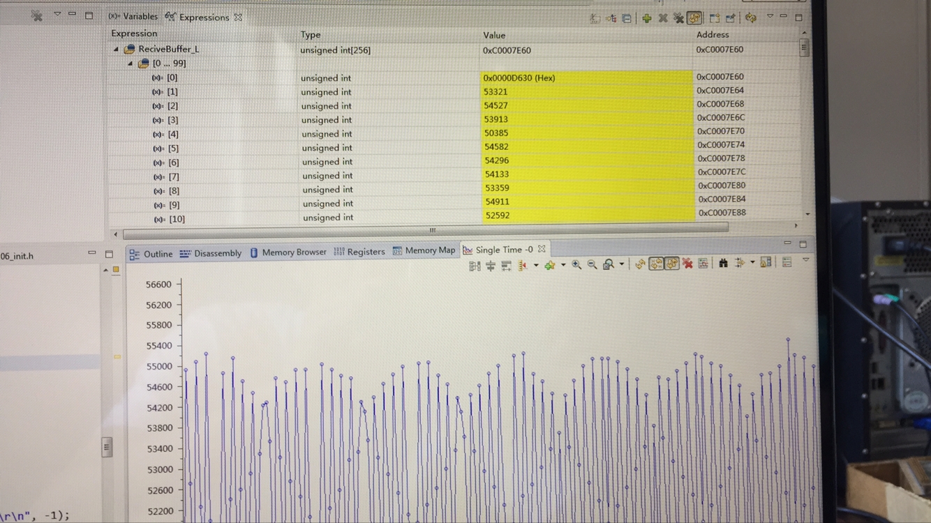Click the Value column header
The height and width of the screenshot is (523, 931).
(x=494, y=35)
